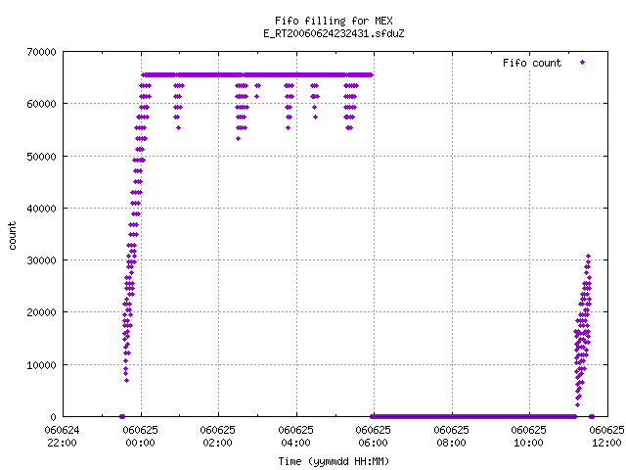
Task: Click the x-axis tick label 060625 08:00
Action: pyautogui.click(x=452, y=436)
